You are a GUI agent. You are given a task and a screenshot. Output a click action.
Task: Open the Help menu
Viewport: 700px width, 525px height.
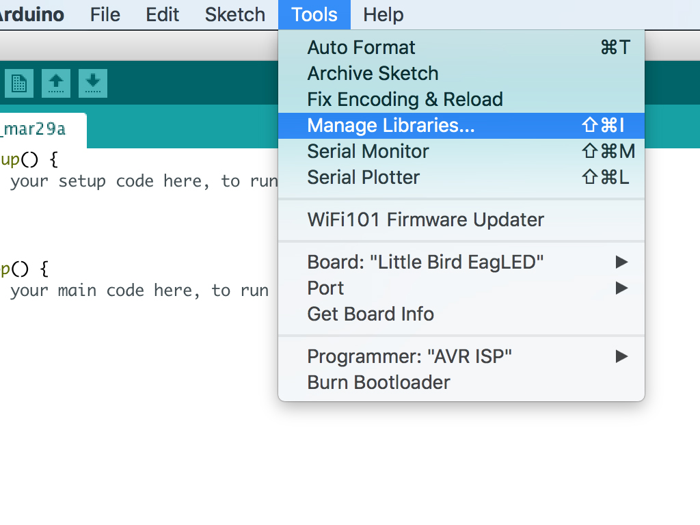pyautogui.click(x=383, y=15)
